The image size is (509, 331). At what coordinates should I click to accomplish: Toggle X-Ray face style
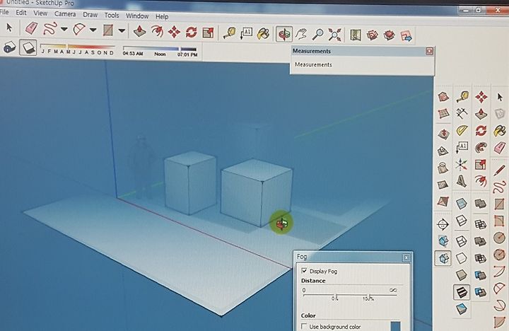click(x=461, y=204)
